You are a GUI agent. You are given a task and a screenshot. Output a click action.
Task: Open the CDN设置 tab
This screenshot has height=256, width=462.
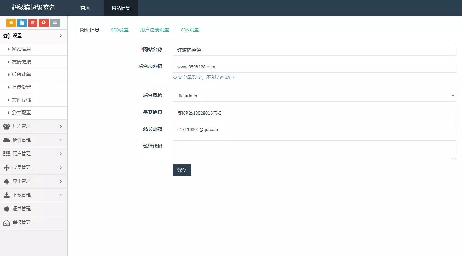pyautogui.click(x=190, y=30)
